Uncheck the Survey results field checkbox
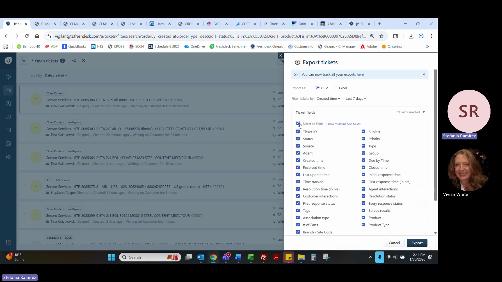The image size is (502, 282). pos(363,210)
